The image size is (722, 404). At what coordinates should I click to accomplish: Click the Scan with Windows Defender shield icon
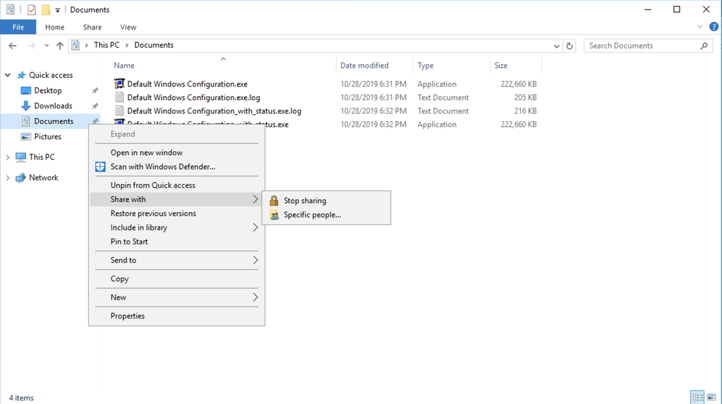tap(100, 167)
